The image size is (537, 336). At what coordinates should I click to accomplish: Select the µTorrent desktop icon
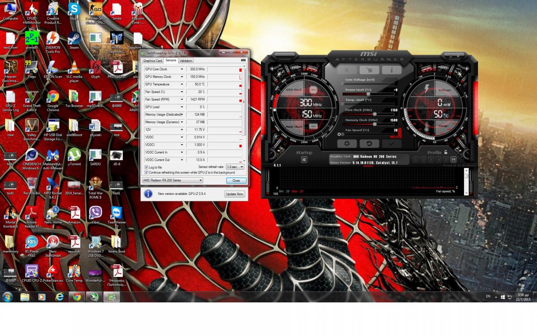coord(74,156)
